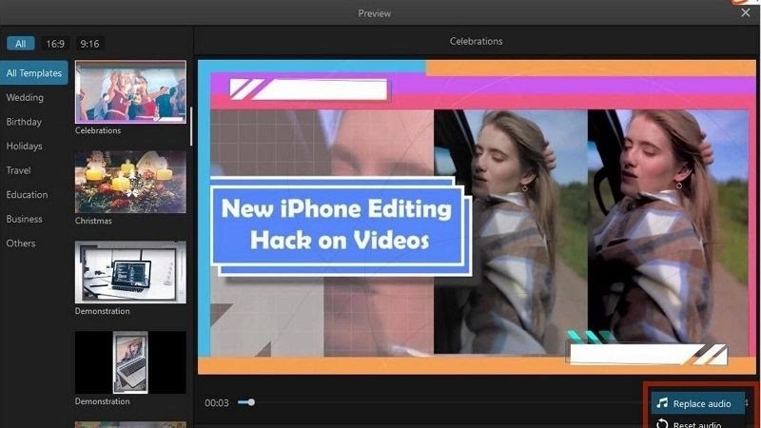Click the Reset audio option

(698, 423)
